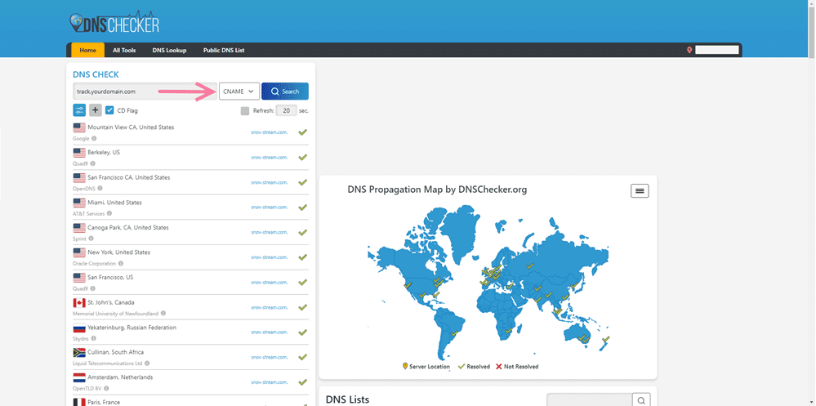
Task: Select San Francisco CA, United States text
Action: pyautogui.click(x=128, y=177)
